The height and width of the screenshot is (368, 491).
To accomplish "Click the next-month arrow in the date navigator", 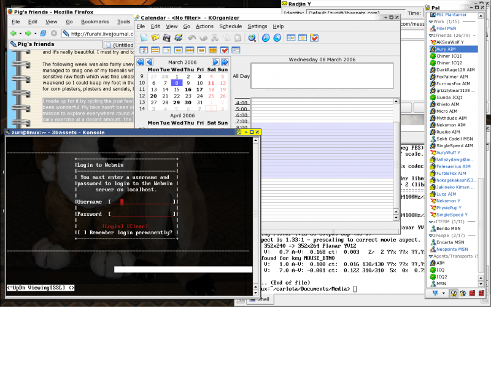I will (215, 61).
